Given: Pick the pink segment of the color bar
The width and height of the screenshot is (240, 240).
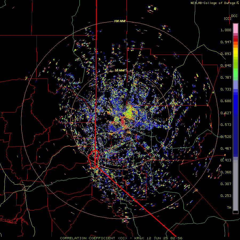Looking at the screenshot, I should (x=235, y=28).
